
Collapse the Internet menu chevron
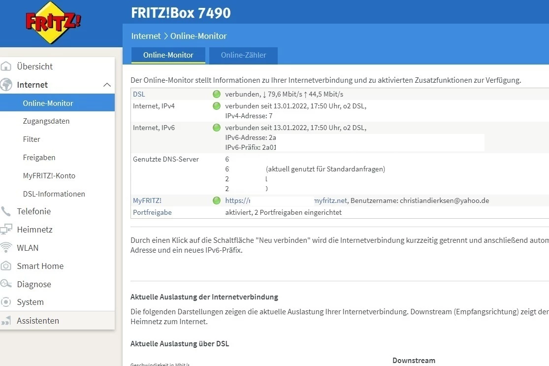pyautogui.click(x=107, y=85)
